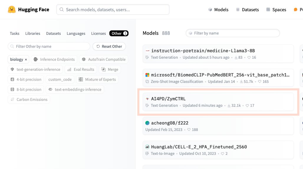Viewport: 303px width, 169px height.
Task: Click the HuangLab avatar icon
Action: 147,147
